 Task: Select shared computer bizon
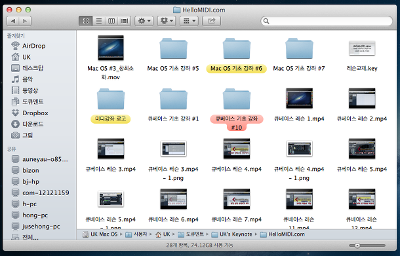(26, 170)
